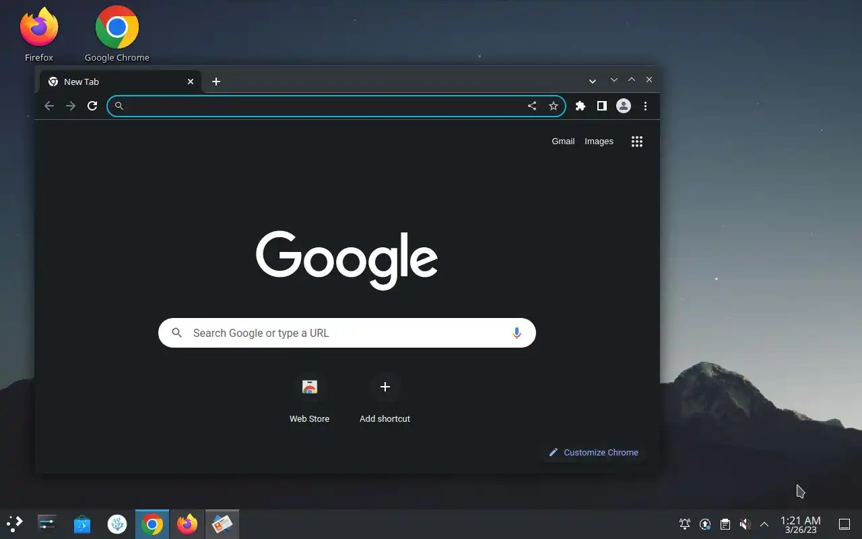Image resolution: width=862 pixels, height=539 pixels.
Task: Open the KDE application launcher
Action: pyautogui.click(x=15, y=524)
